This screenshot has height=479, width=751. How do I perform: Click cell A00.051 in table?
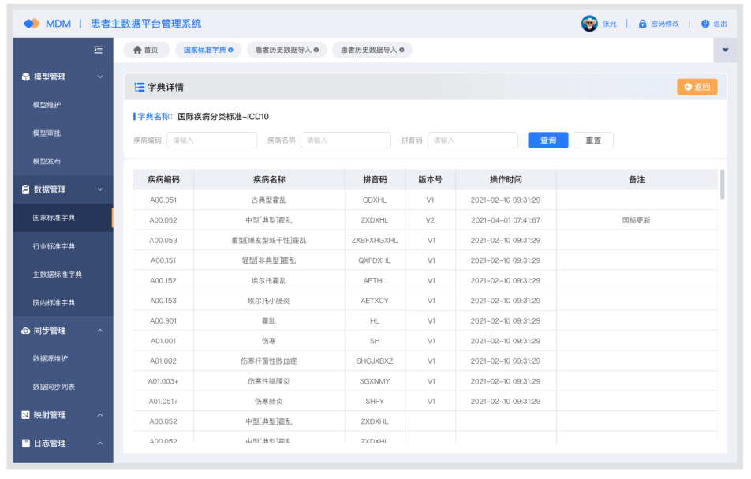click(x=163, y=200)
